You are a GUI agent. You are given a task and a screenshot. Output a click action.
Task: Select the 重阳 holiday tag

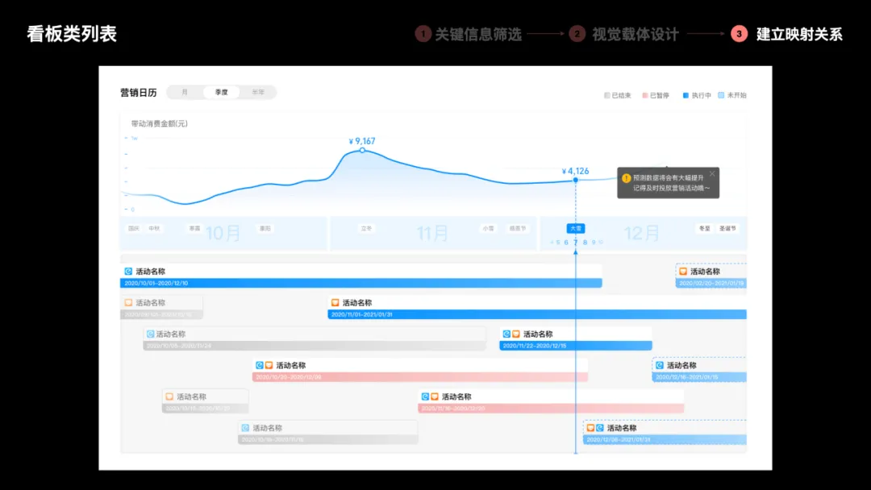point(265,228)
